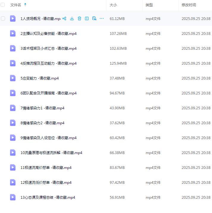Screen dimensions: 212x213
Task: Click video icon of 13心态课及课程总结
Action: click(x=13, y=197)
